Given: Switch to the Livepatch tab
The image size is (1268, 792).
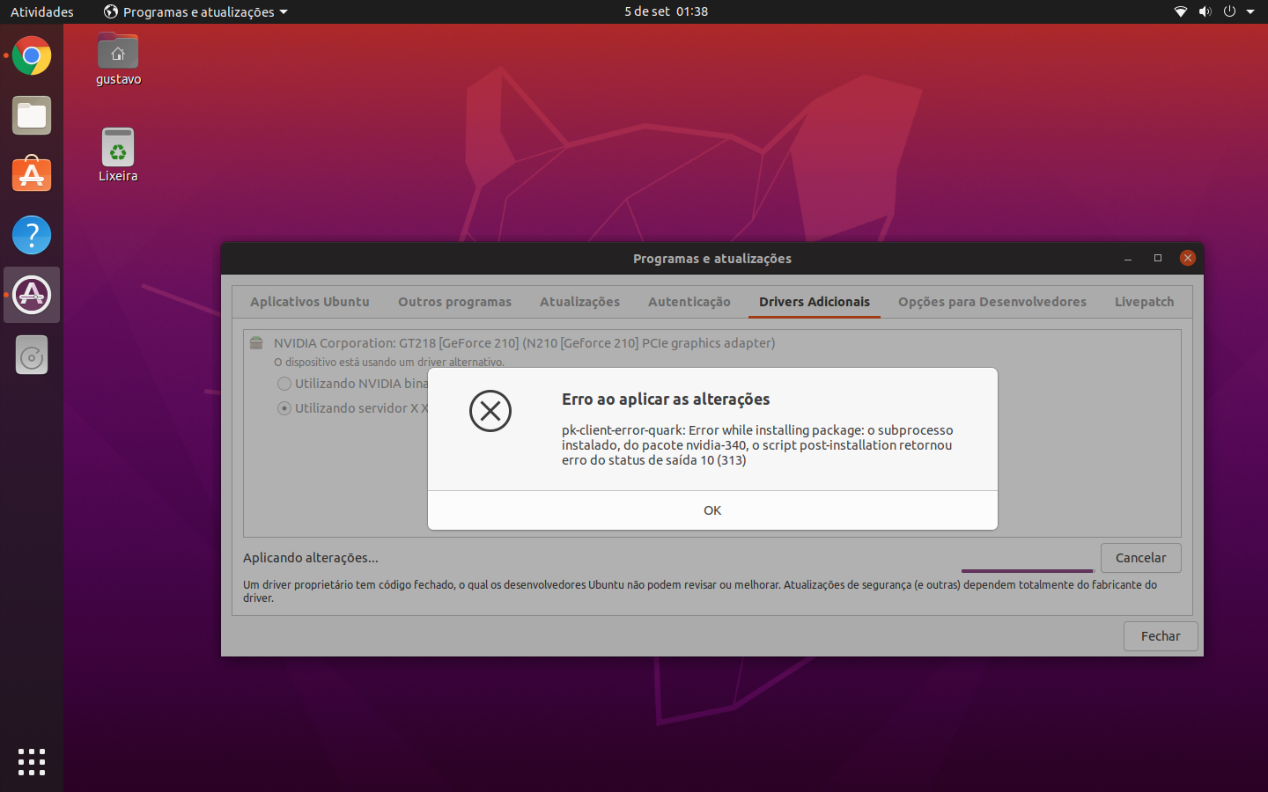Looking at the screenshot, I should (x=1145, y=302).
